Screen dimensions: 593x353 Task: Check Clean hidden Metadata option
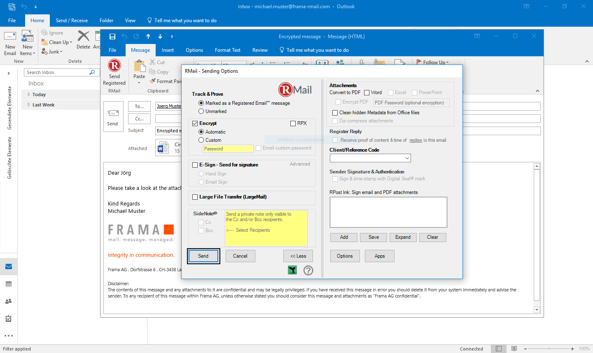point(335,113)
